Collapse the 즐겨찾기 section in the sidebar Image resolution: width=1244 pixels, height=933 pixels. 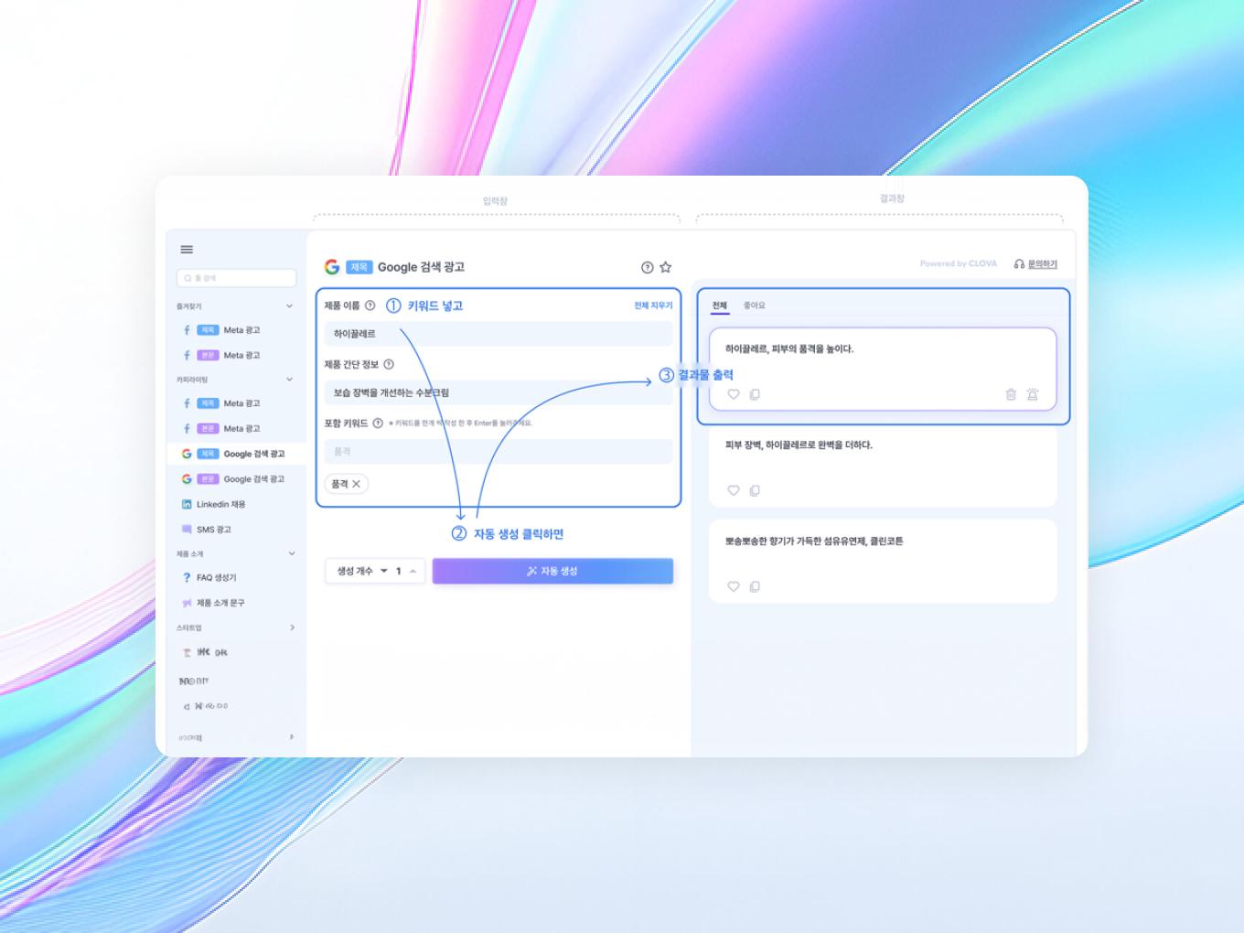[291, 306]
